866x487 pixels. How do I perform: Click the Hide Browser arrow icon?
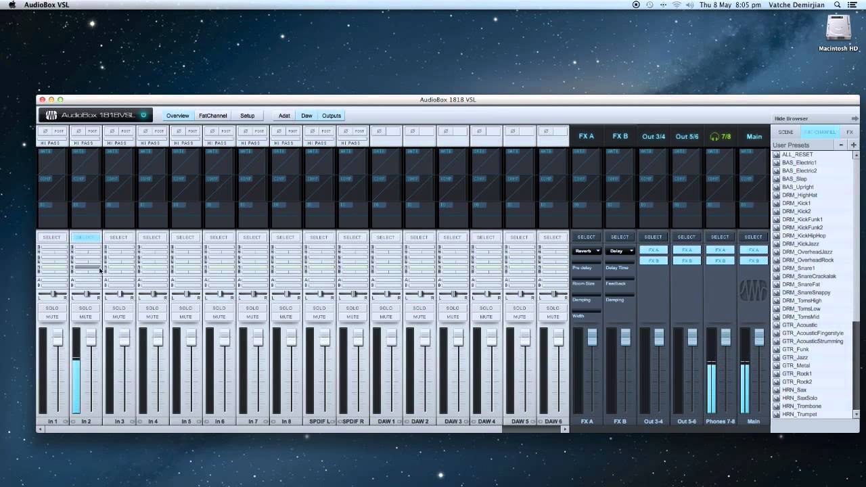tap(854, 118)
